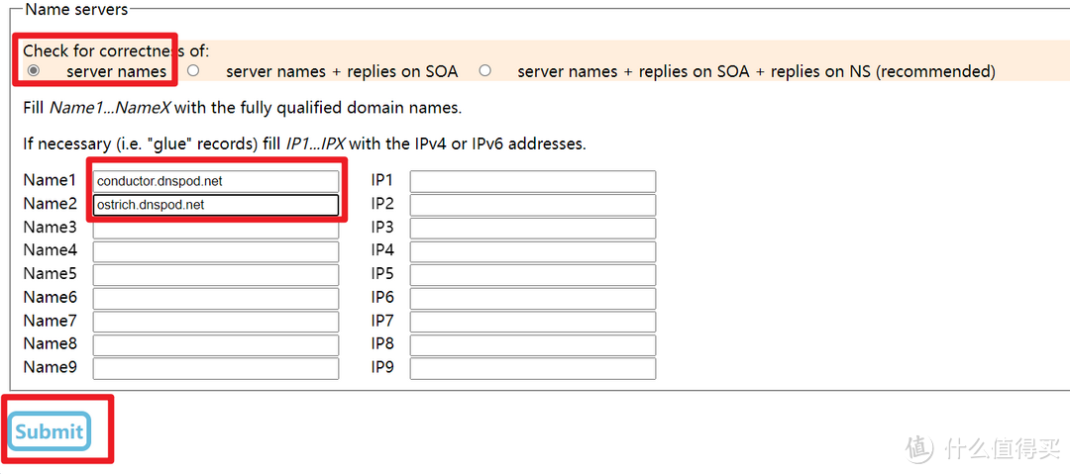
Task: Click the Submit button
Action: point(50,431)
